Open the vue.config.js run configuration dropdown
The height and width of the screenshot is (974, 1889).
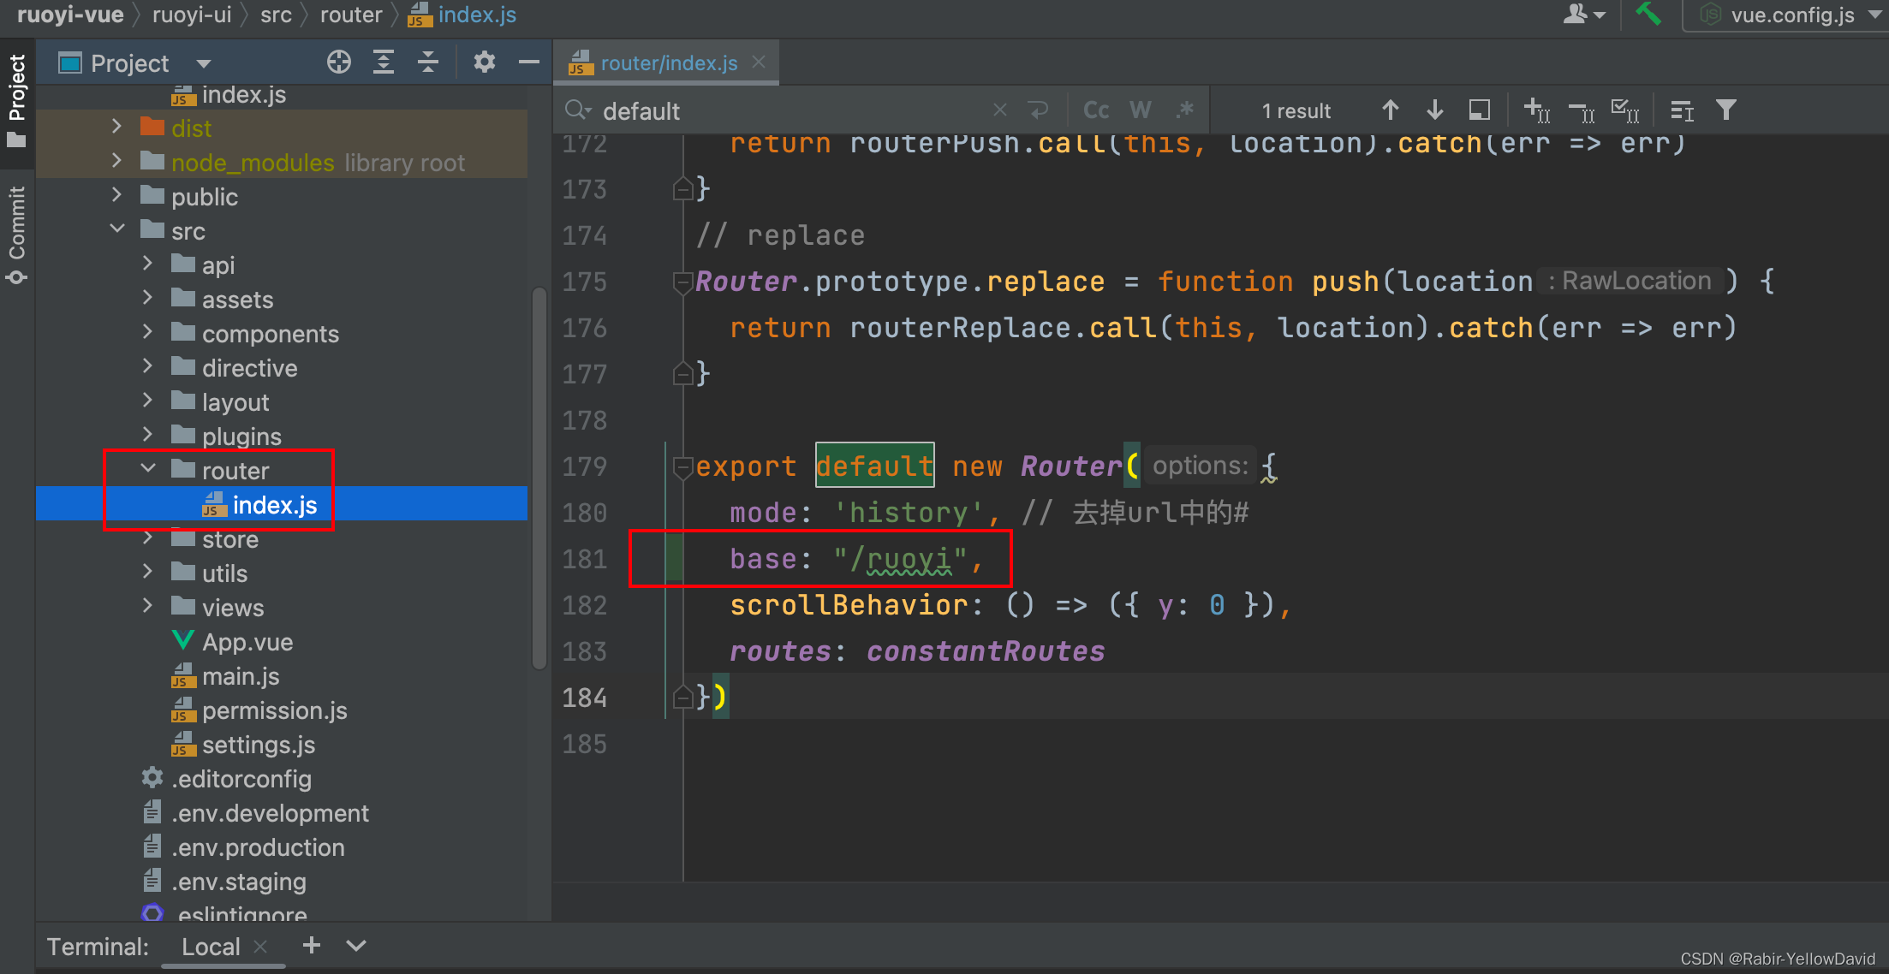[x=1791, y=15]
